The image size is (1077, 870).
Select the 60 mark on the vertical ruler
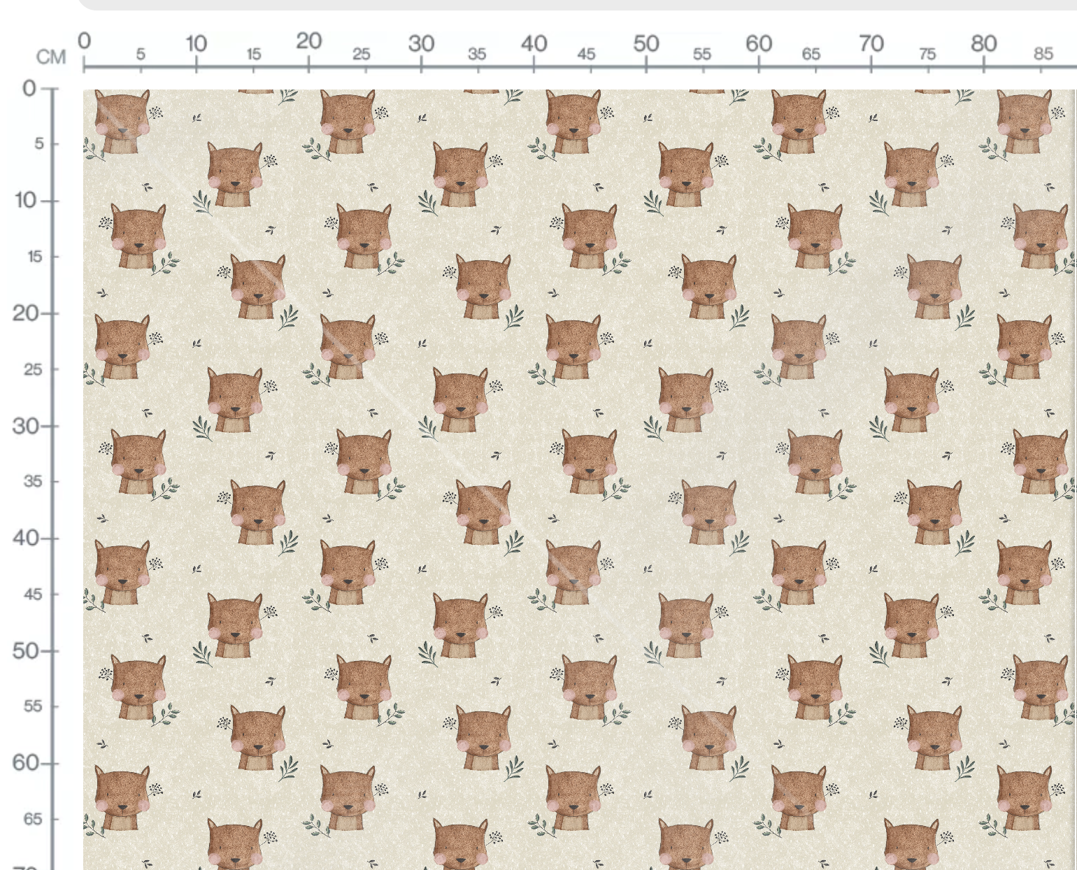(x=26, y=762)
